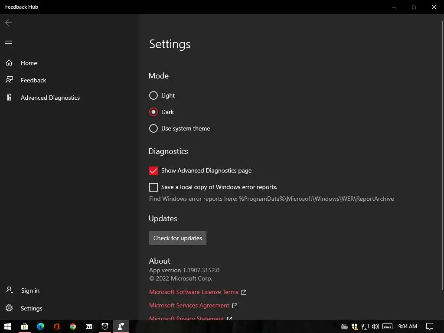This screenshot has height=333, width=444.
Task: Click the Check for updates button
Action: [177, 238]
